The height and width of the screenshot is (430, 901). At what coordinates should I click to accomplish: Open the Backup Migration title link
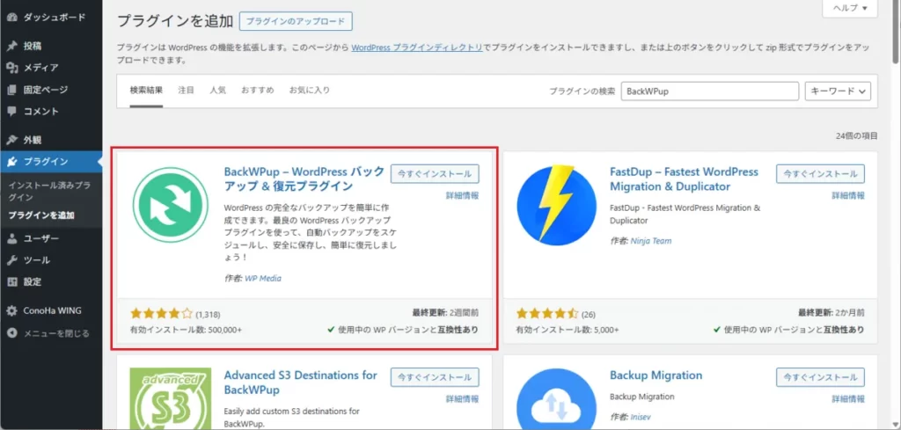tap(656, 375)
